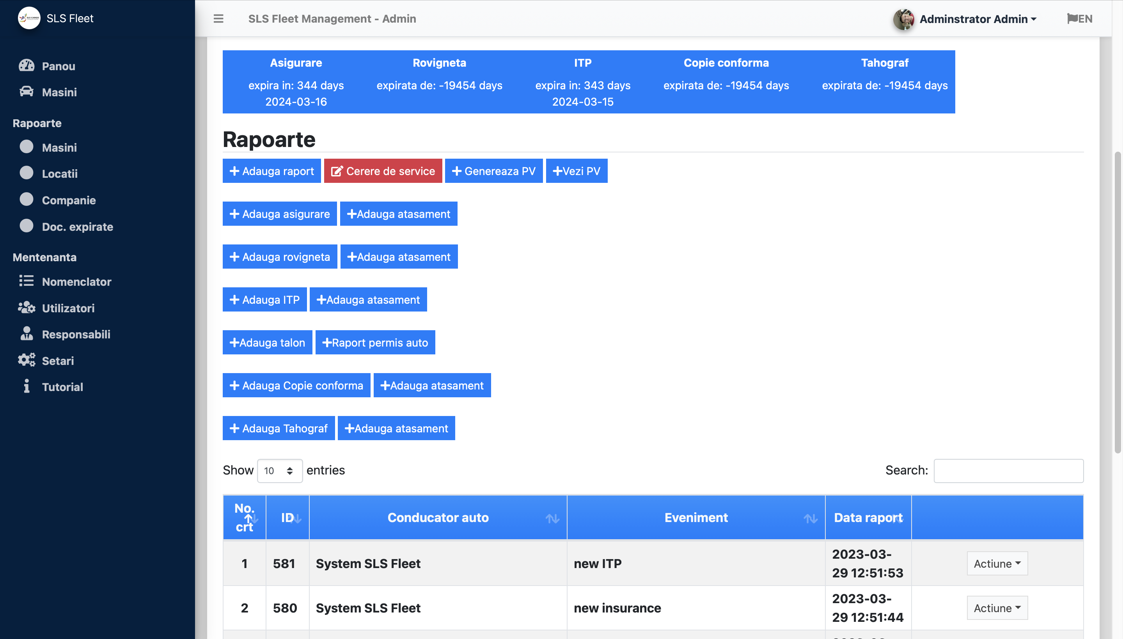Click the Masini car icon
The width and height of the screenshot is (1123, 639).
click(x=27, y=92)
